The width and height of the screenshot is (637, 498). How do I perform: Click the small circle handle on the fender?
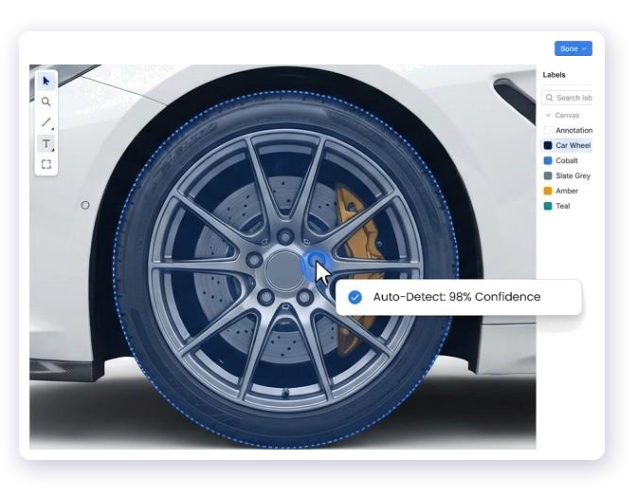pyautogui.click(x=85, y=205)
